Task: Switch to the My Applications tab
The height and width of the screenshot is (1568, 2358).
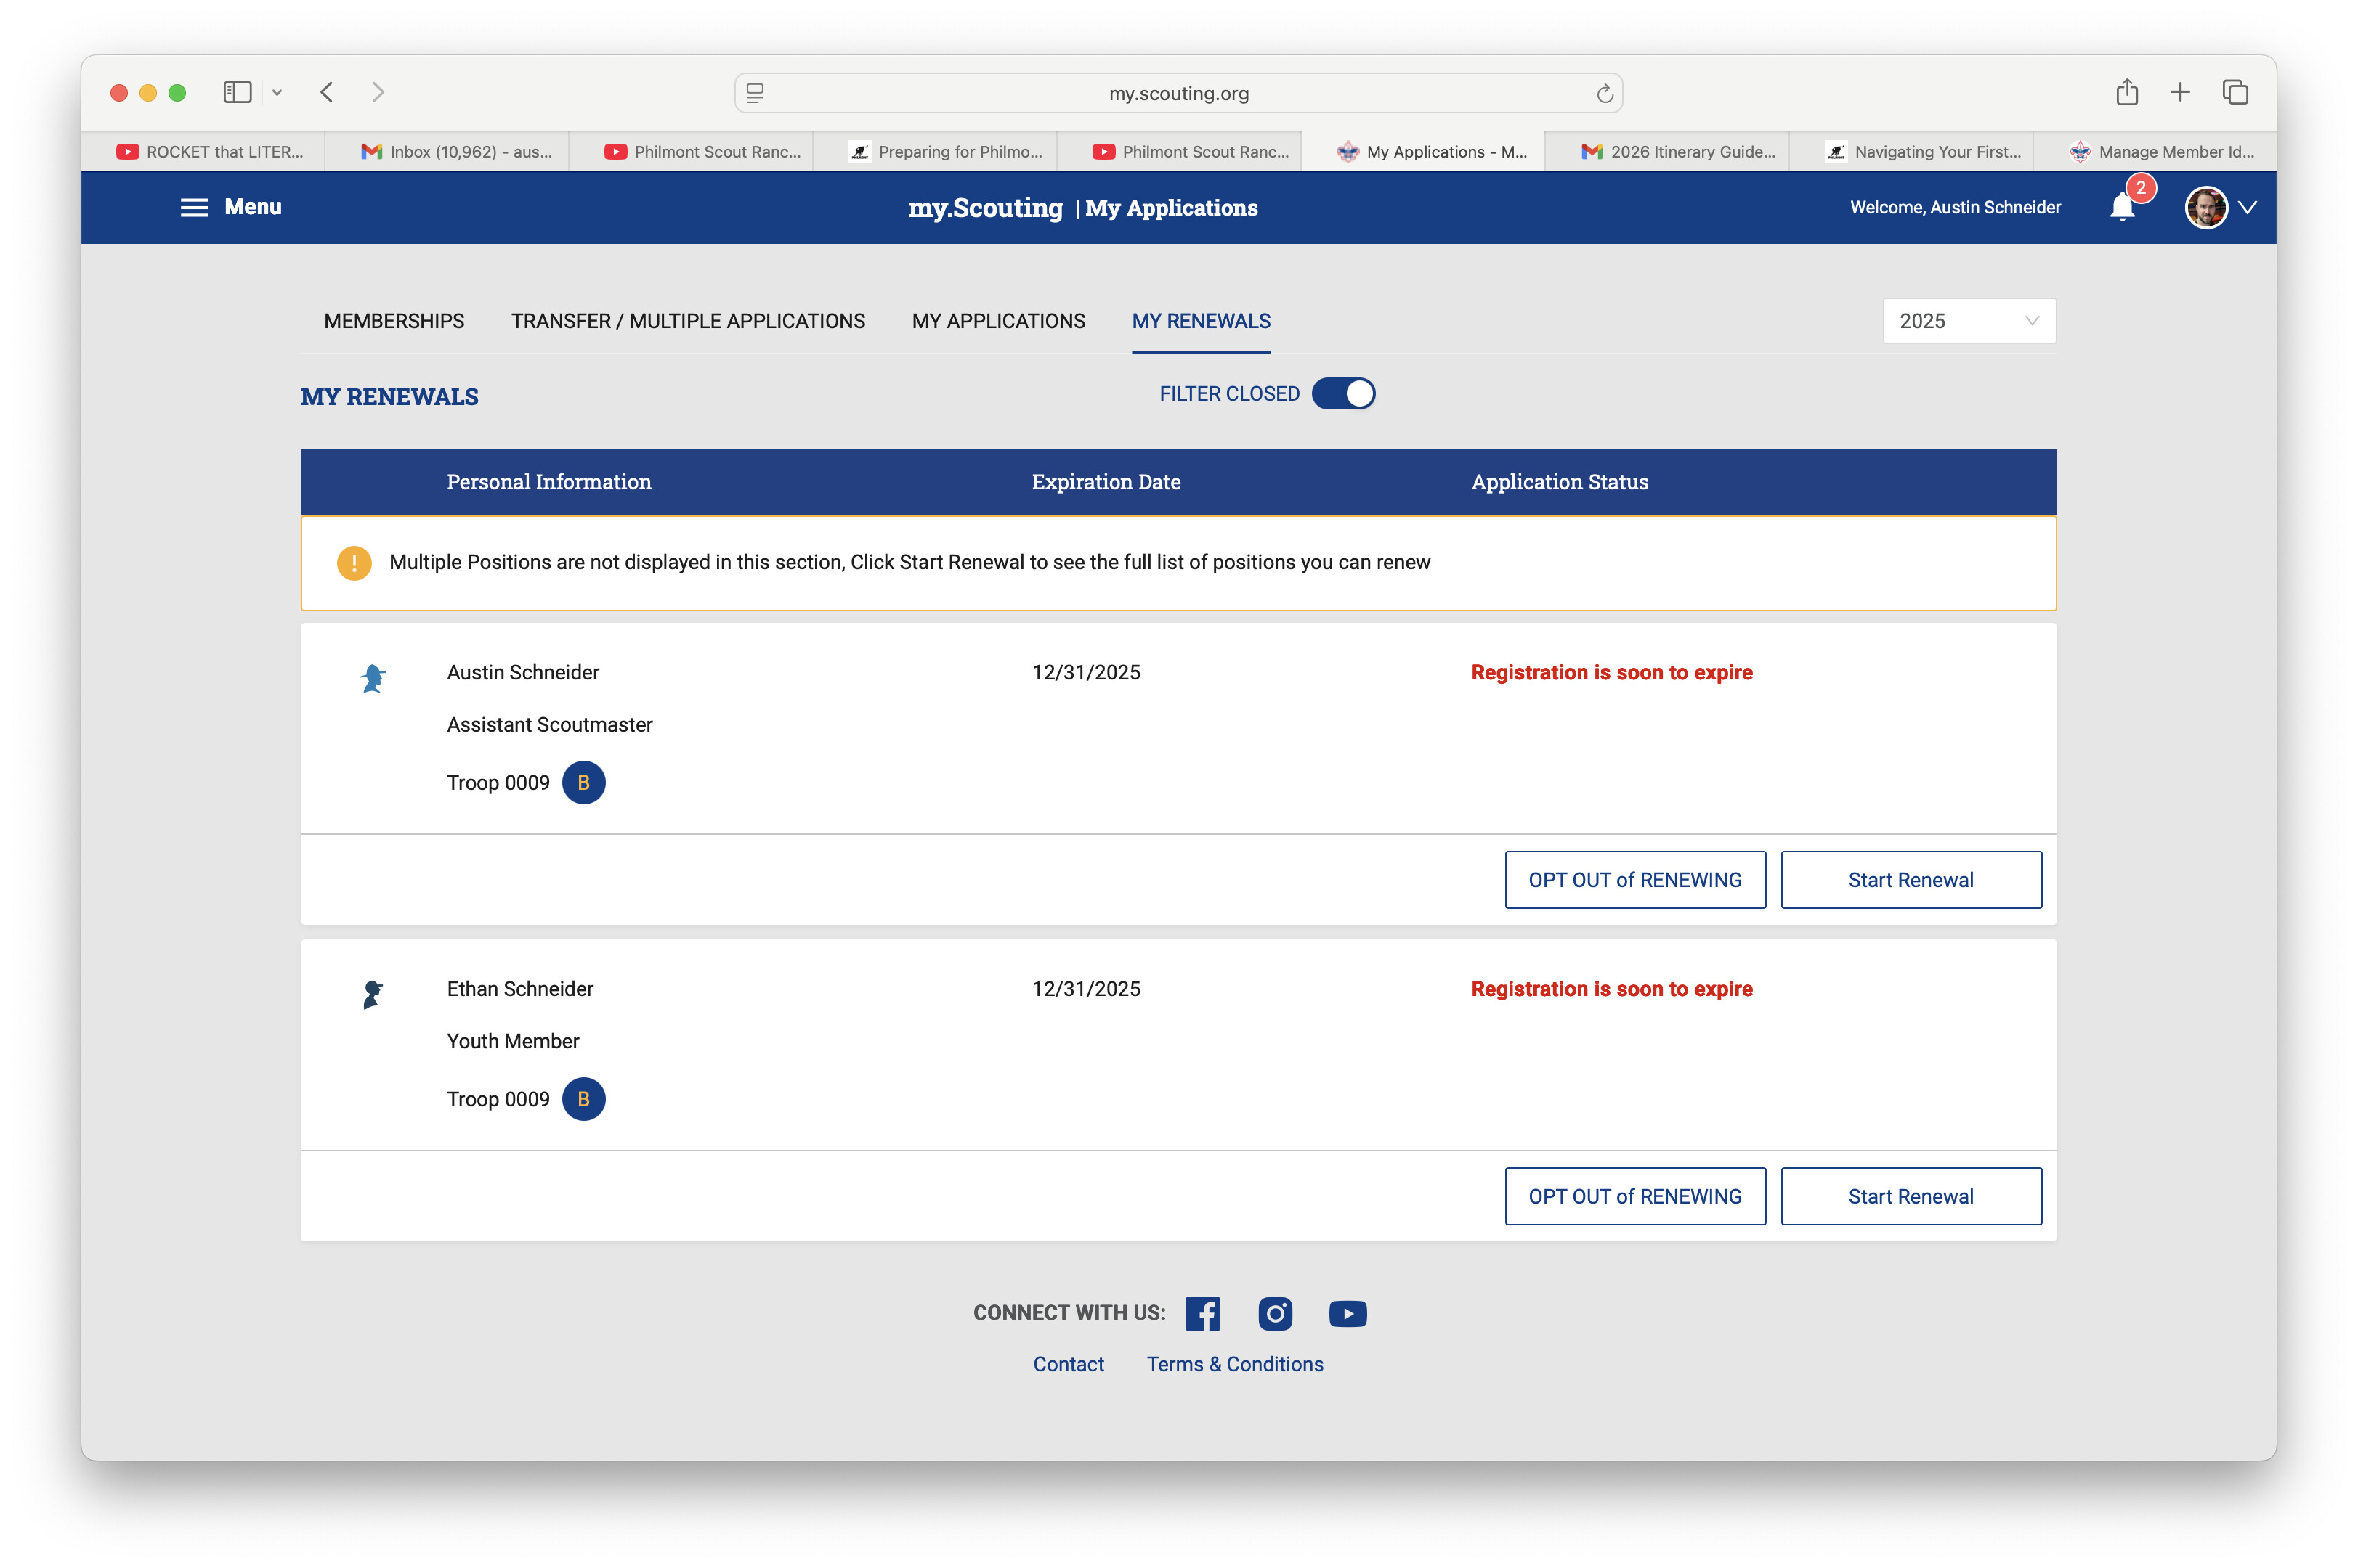Action: [x=997, y=321]
